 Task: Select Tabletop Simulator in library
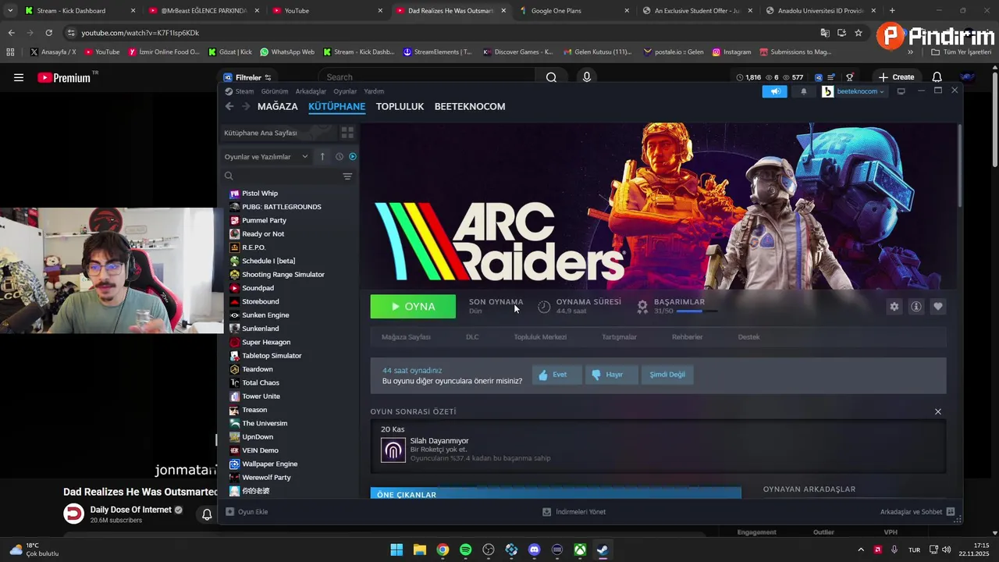272,356
